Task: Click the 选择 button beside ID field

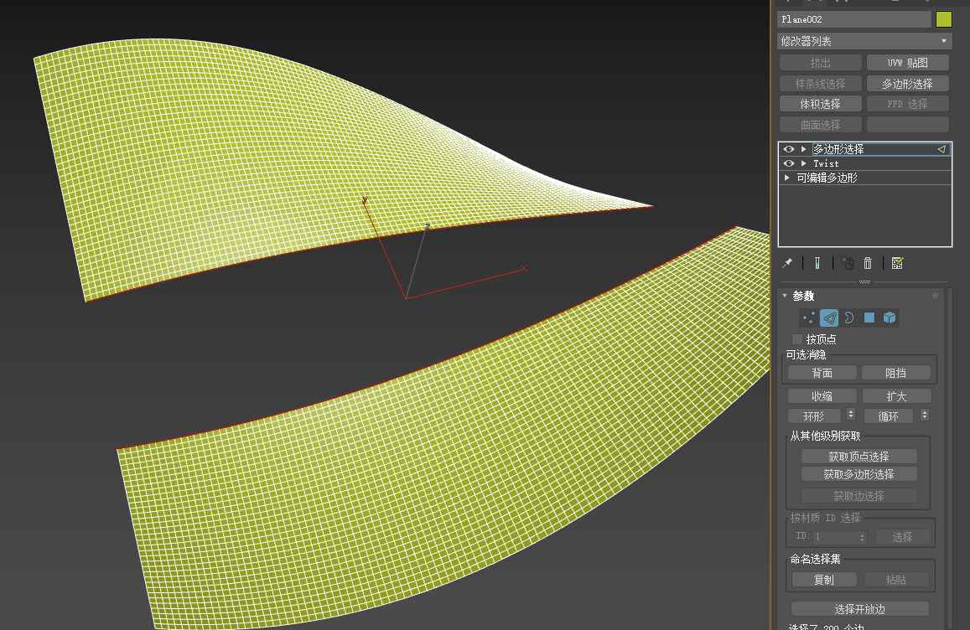Action: click(x=903, y=537)
